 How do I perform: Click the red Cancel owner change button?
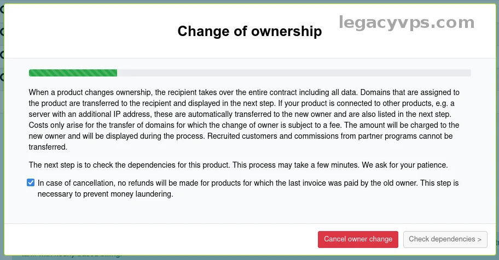[358, 239]
